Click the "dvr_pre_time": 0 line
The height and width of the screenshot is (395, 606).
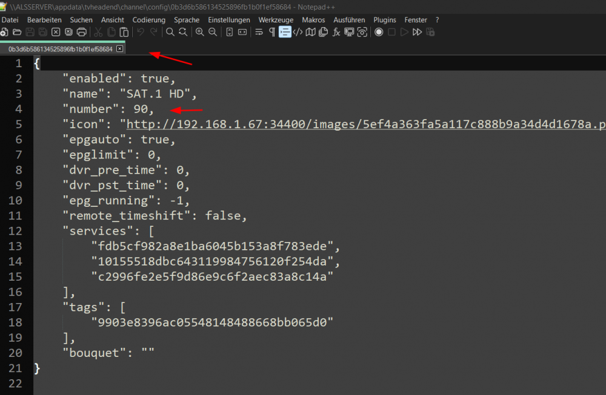tap(126, 170)
